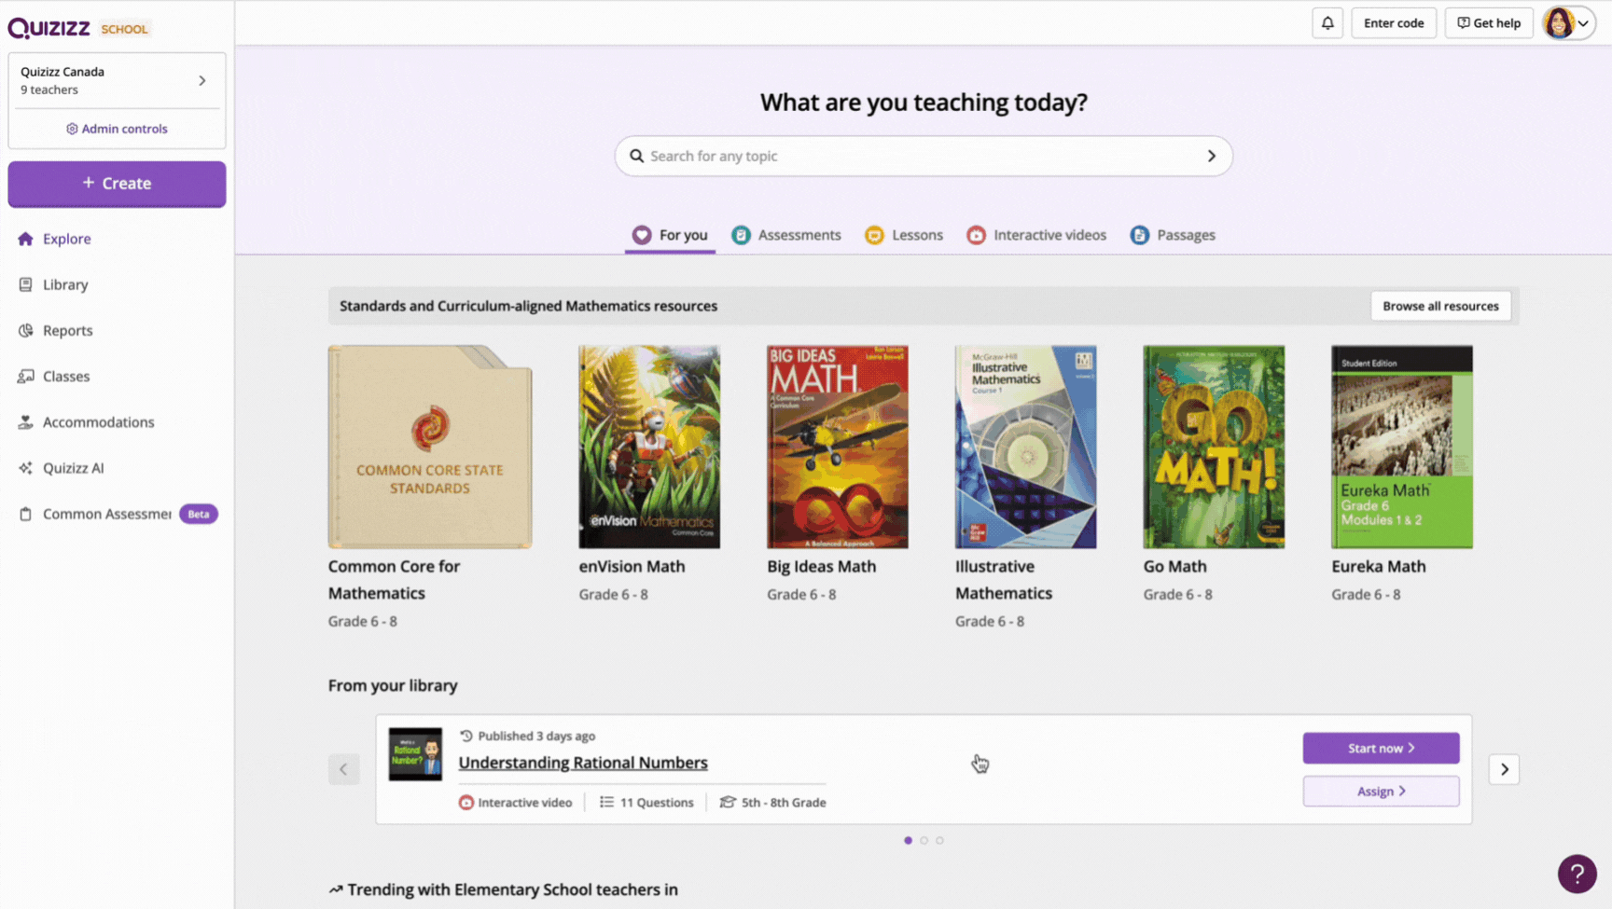Screen dimensions: 1612x909
Task: Click the Create button
Action: (117, 184)
